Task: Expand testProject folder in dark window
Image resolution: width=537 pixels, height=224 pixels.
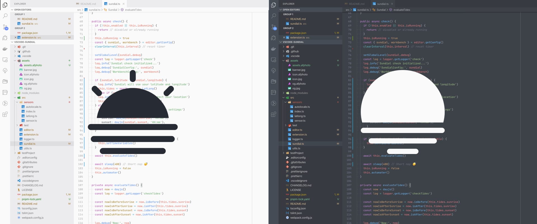Action: point(284,153)
